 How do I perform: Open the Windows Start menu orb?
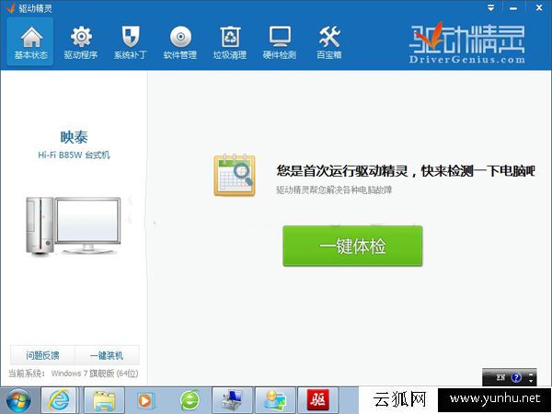click(x=18, y=400)
